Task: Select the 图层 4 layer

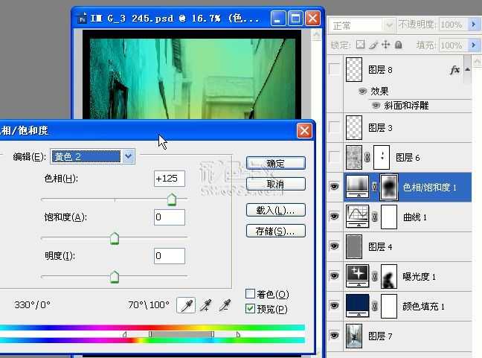Action: click(399, 246)
